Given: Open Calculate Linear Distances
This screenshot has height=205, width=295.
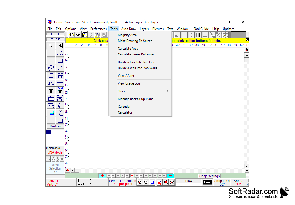Looking at the screenshot, I should [x=136, y=54].
